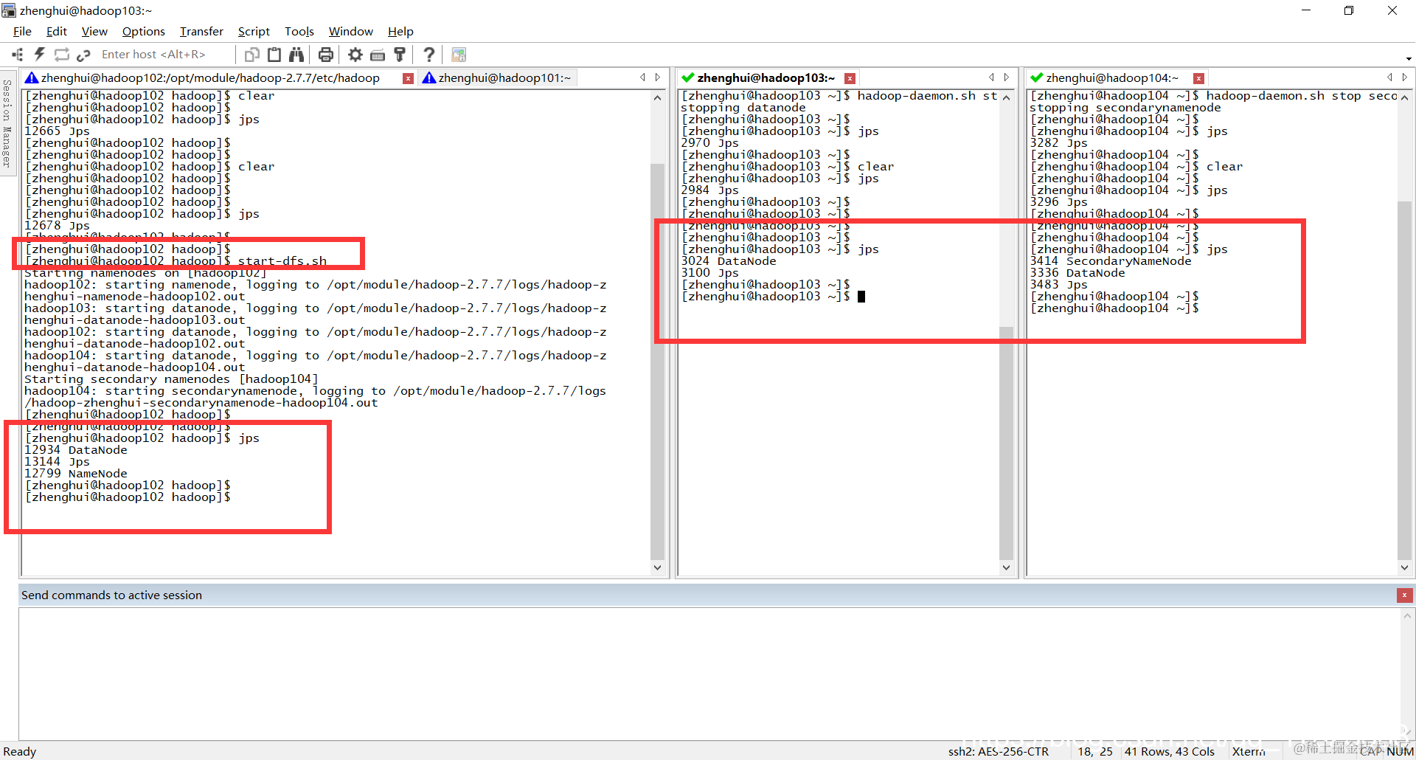Click the Copy toolbar icon

tap(252, 55)
